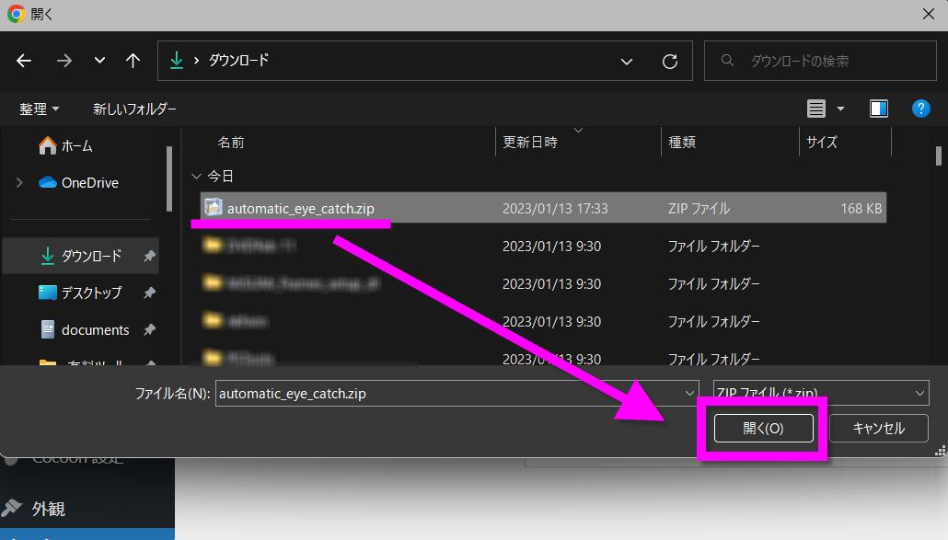The image size is (948, 540).
Task: Select デスクトップ in the sidebar
Action: 91,293
